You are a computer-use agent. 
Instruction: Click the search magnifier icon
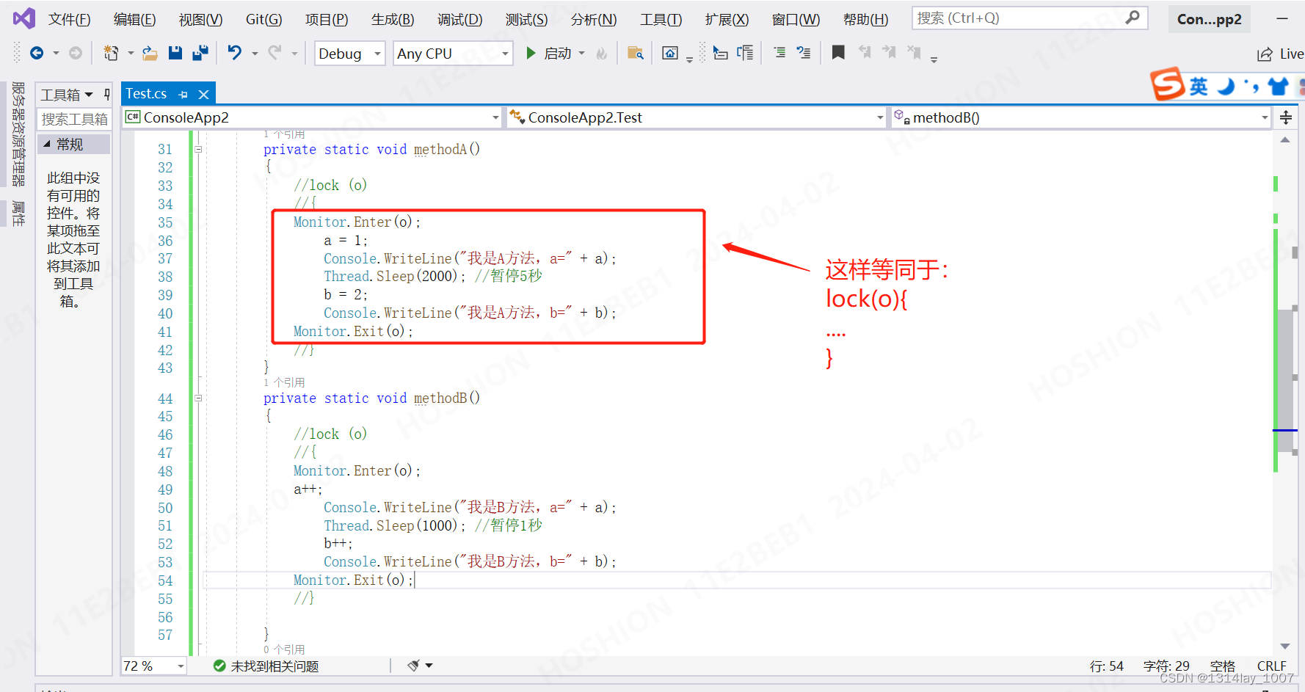pyautogui.click(x=1133, y=18)
